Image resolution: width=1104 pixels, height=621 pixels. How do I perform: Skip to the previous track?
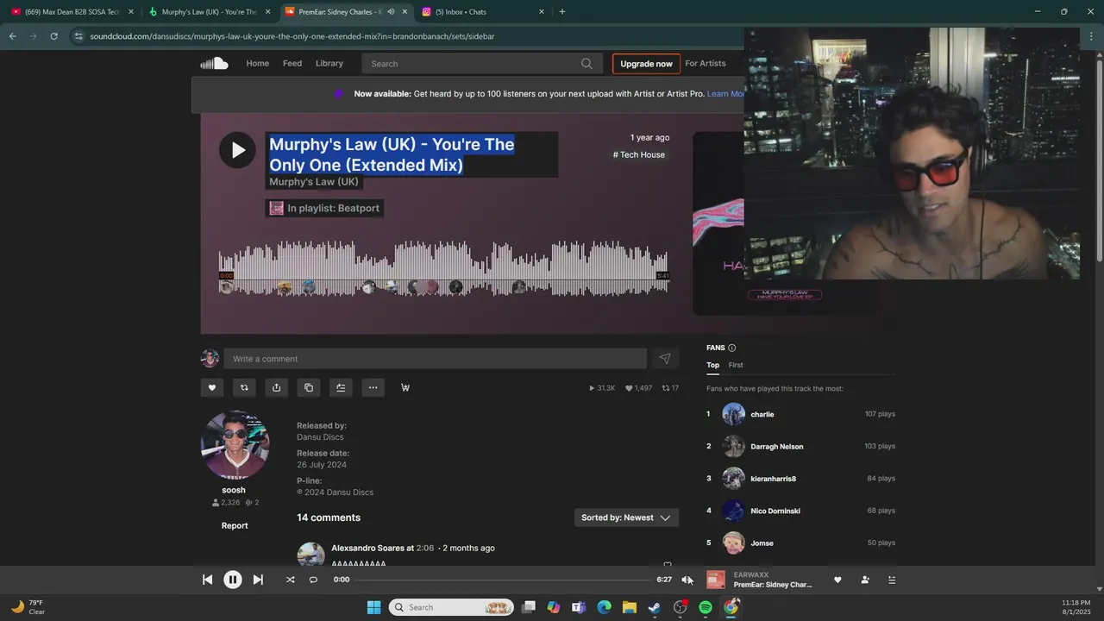207,580
